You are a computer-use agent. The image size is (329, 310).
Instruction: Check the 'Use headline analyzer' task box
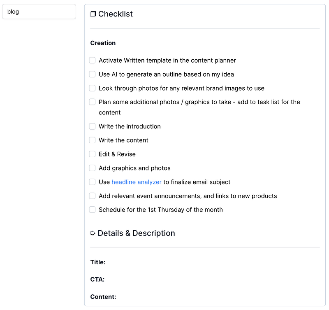[x=93, y=182]
